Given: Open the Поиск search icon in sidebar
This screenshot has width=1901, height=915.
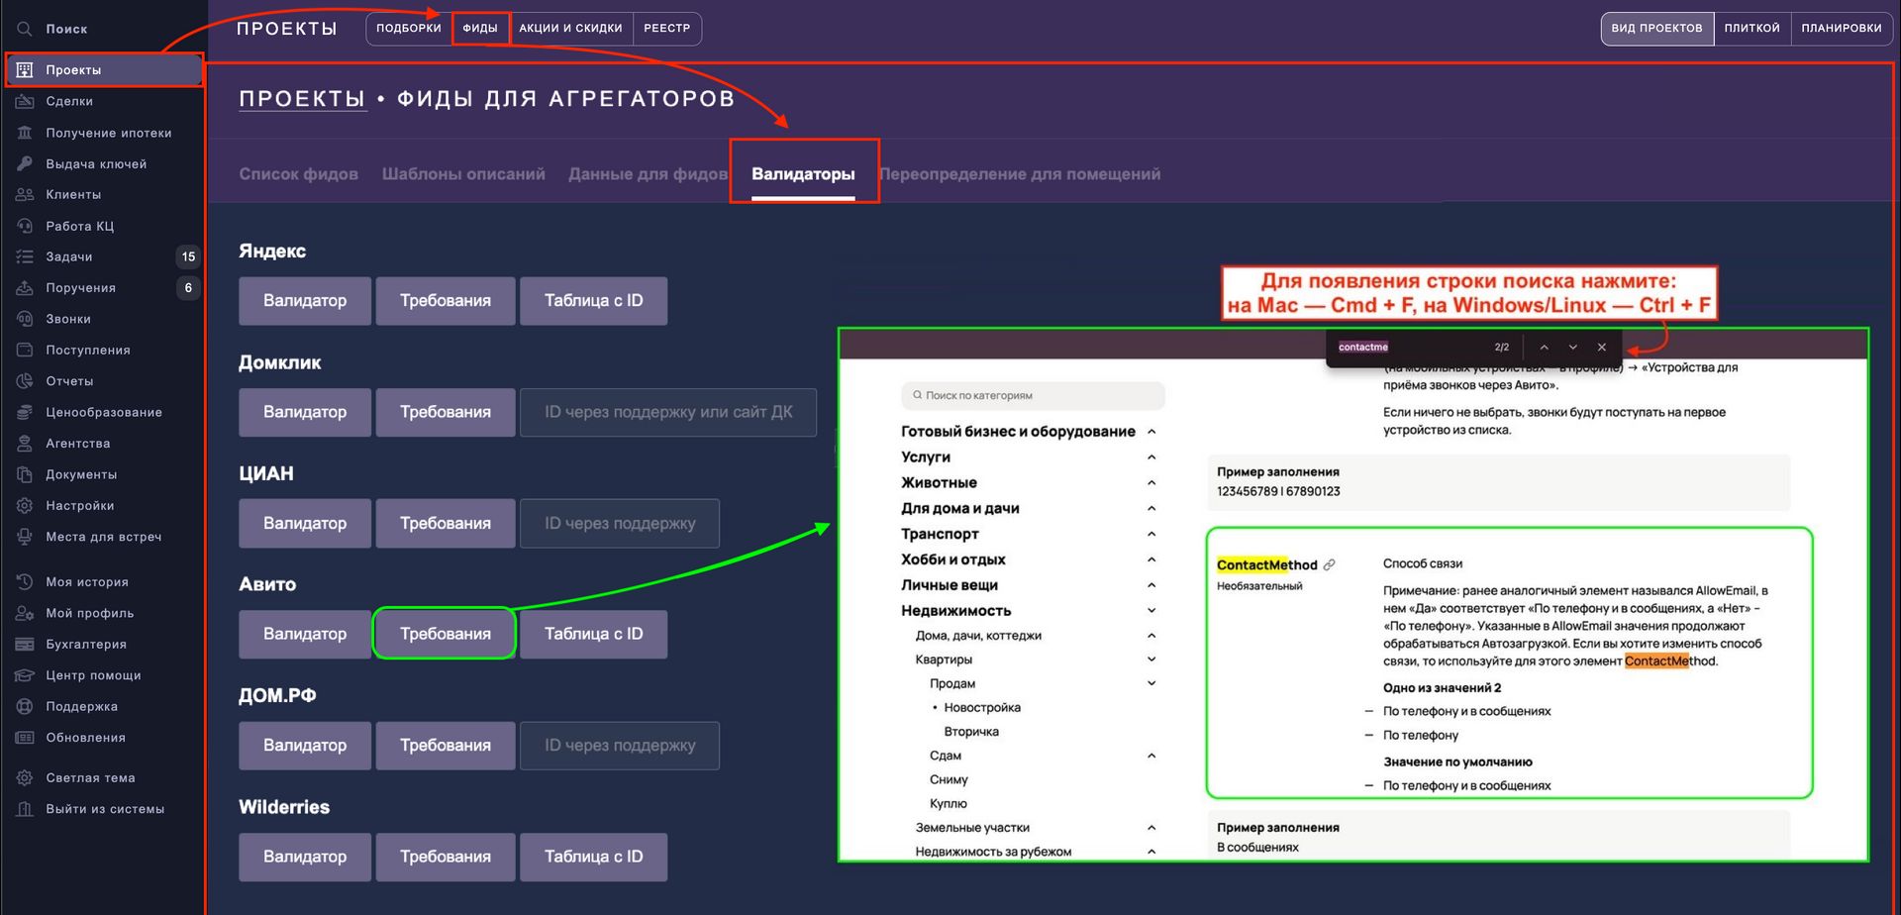Looking at the screenshot, I should click(25, 29).
